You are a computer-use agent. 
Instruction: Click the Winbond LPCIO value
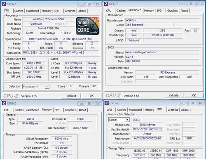pyautogui.click(x=134, y=40)
